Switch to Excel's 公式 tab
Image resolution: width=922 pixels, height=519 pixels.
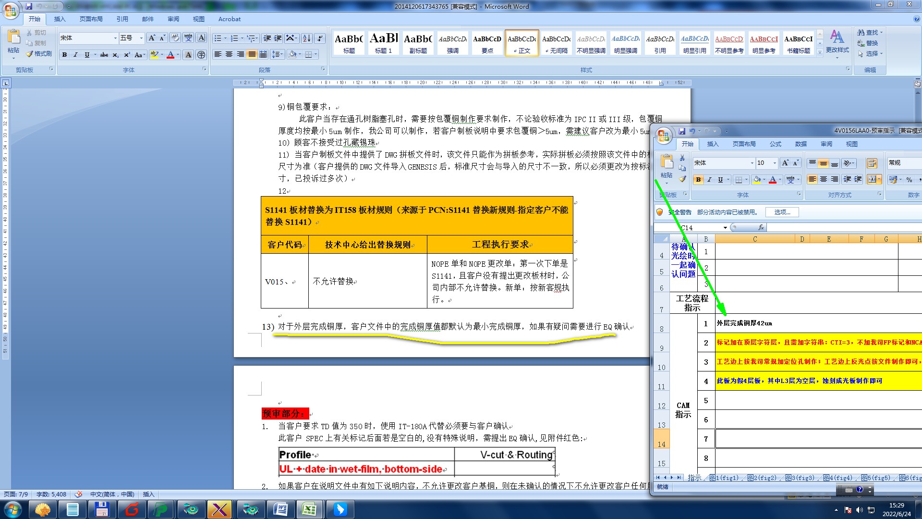(x=775, y=144)
